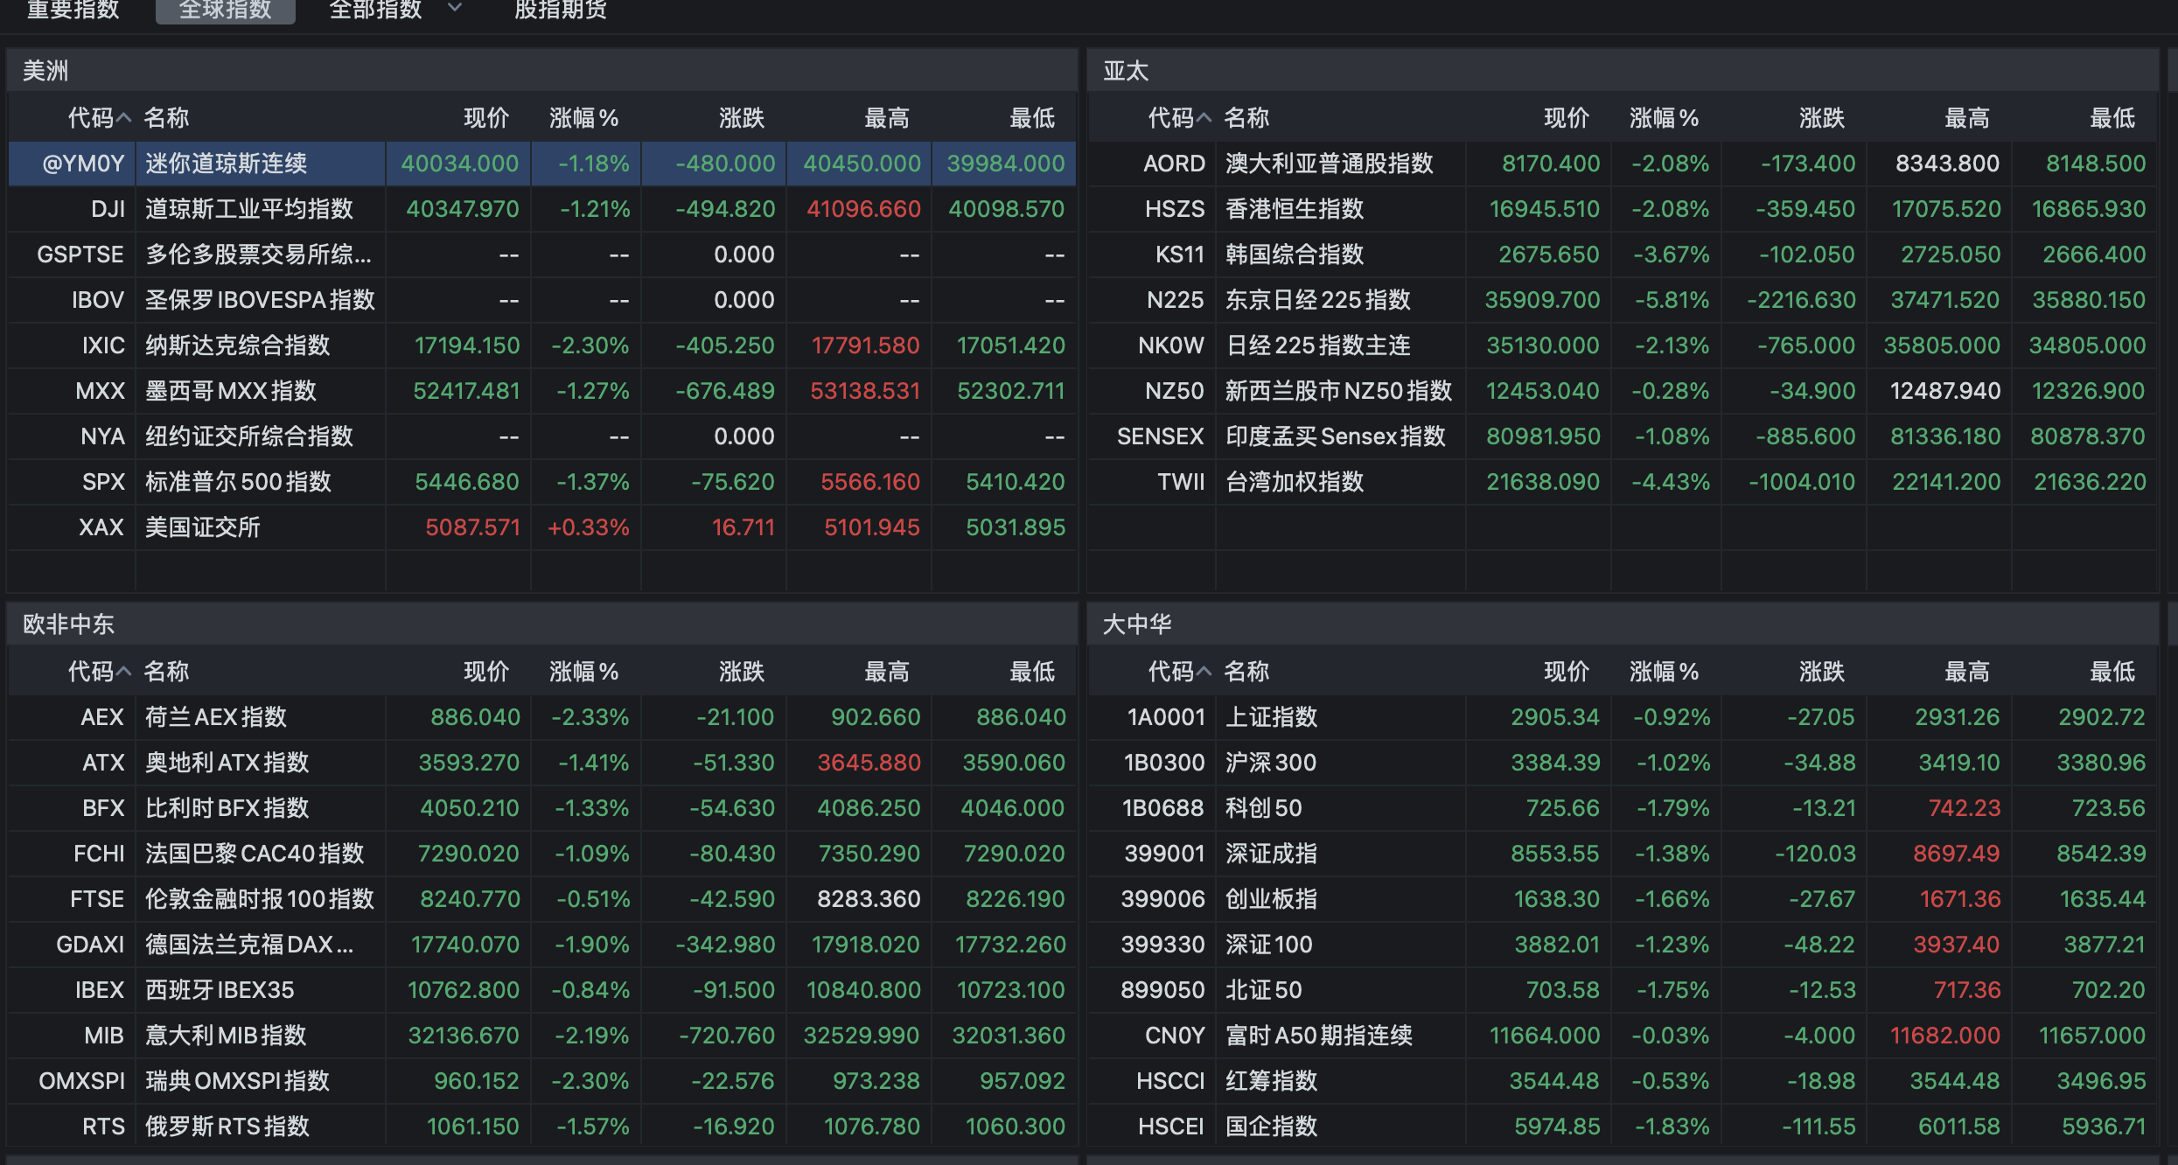Click 比利时BFX指数 name
Viewport: 2178px width, 1165px height.
(227, 808)
